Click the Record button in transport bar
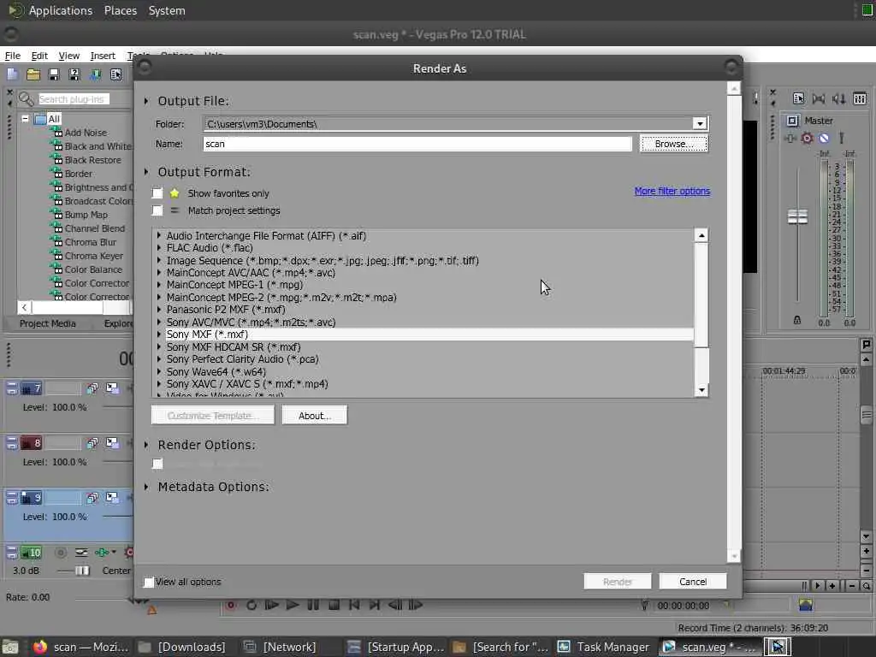This screenshot has height=657, width=876. point(230,605)
